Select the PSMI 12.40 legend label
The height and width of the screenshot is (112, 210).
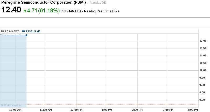[x=33, y=31]
